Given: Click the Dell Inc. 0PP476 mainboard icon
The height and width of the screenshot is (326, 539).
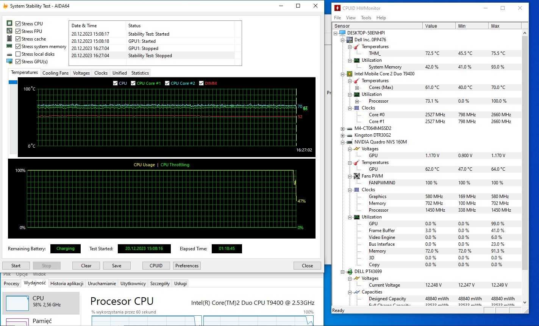Looking at the screenshot, I should click(x=349, y=39).
